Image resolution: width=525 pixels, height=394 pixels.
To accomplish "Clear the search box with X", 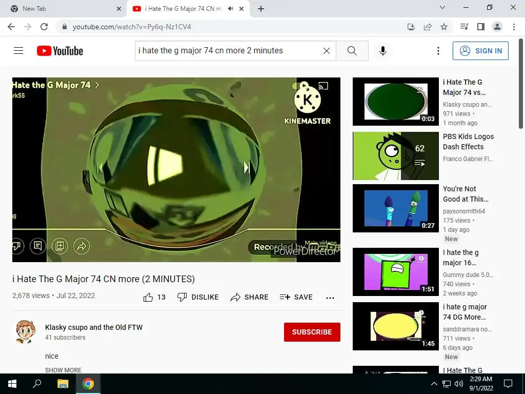I will tap(327, 51).
